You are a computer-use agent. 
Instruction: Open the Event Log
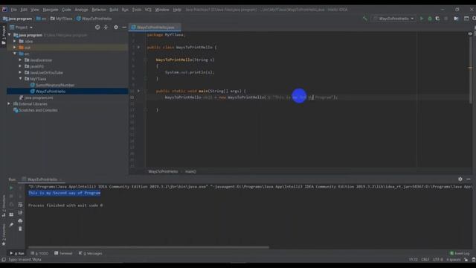(460, 253)
